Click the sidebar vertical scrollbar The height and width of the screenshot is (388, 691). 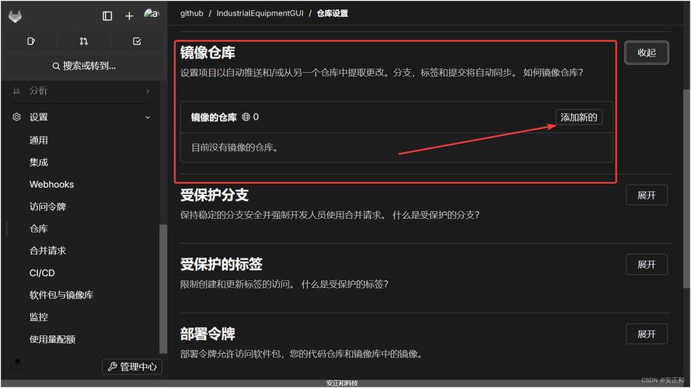163,289
